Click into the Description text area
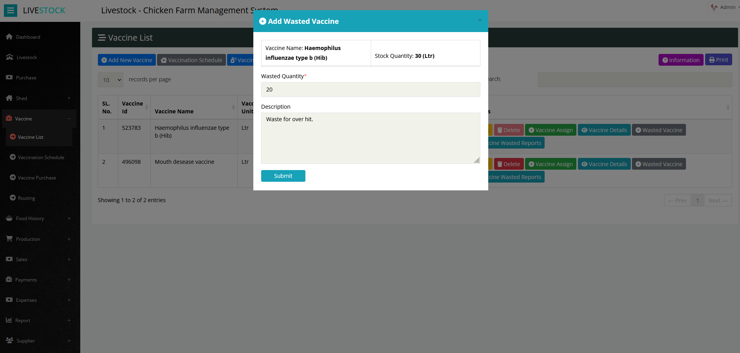 [370, 138]
